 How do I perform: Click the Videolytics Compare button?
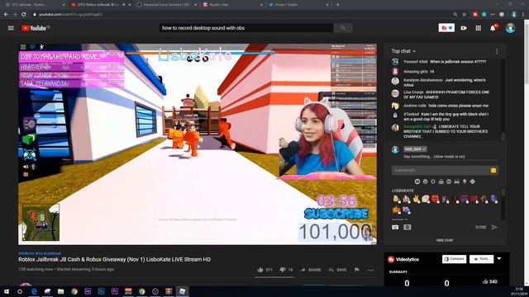point(454,259)
